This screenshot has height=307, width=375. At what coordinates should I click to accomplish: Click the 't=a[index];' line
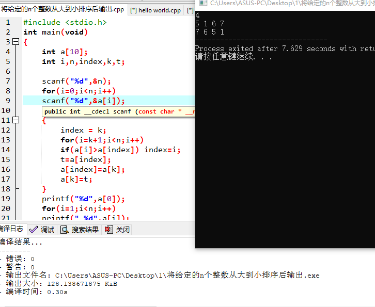click(x=86, y=159)
